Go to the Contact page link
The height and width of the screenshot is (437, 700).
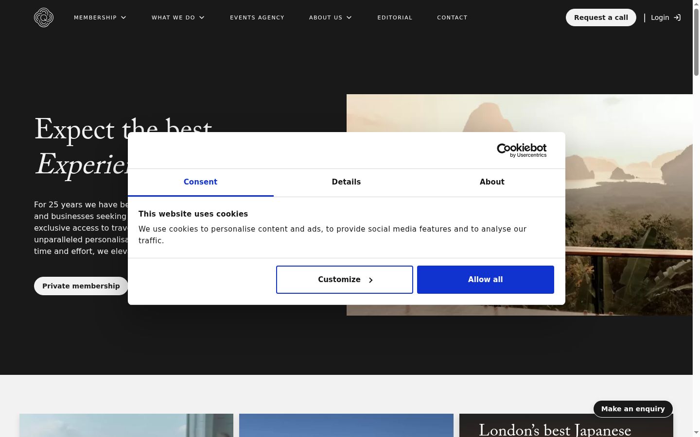pyautogui.click(x=452, y=17)
